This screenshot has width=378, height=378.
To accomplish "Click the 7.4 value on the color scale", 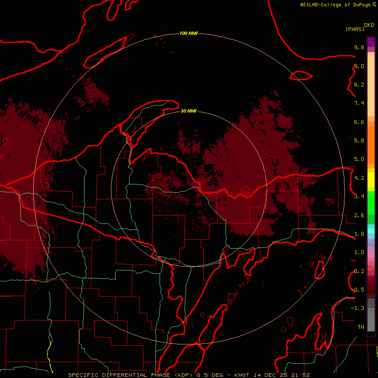I will [359, 103].
